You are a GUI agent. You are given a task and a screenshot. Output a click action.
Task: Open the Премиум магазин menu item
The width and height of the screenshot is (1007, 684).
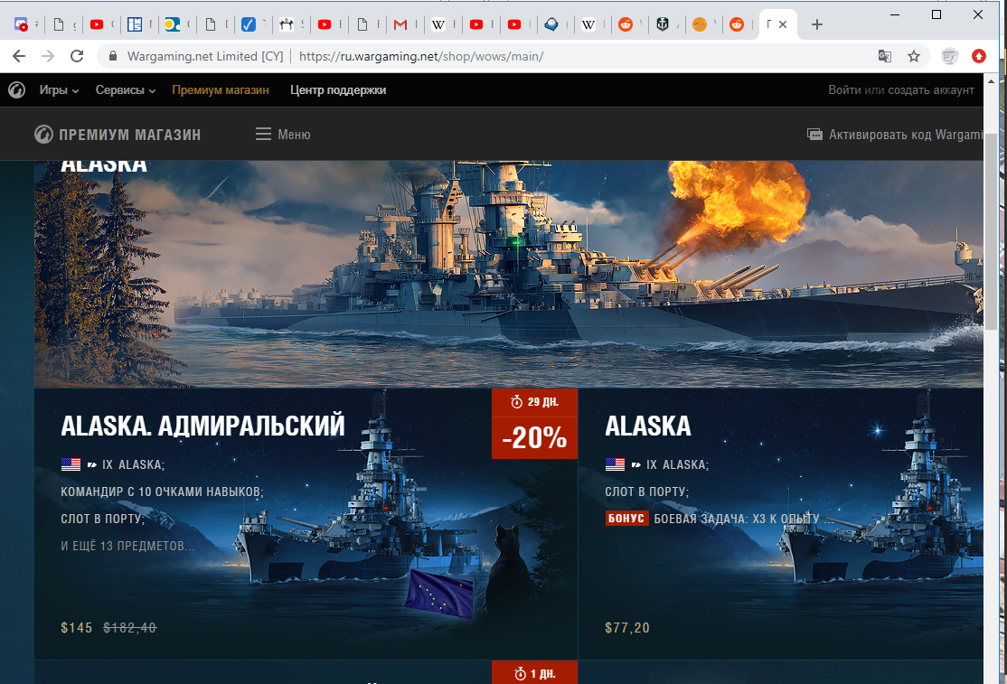221,90
